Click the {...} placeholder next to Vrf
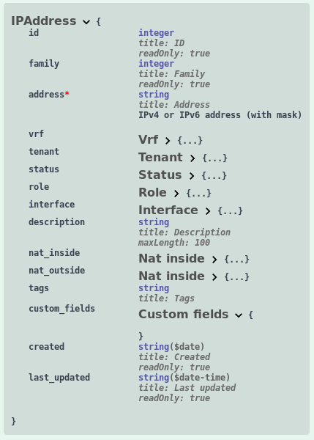314x440 pixels. (x=190, y=140)
